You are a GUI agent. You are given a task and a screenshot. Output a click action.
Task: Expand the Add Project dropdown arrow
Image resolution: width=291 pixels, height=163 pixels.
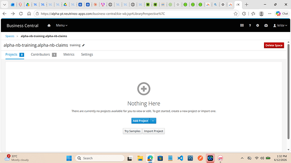pos(153,121)
